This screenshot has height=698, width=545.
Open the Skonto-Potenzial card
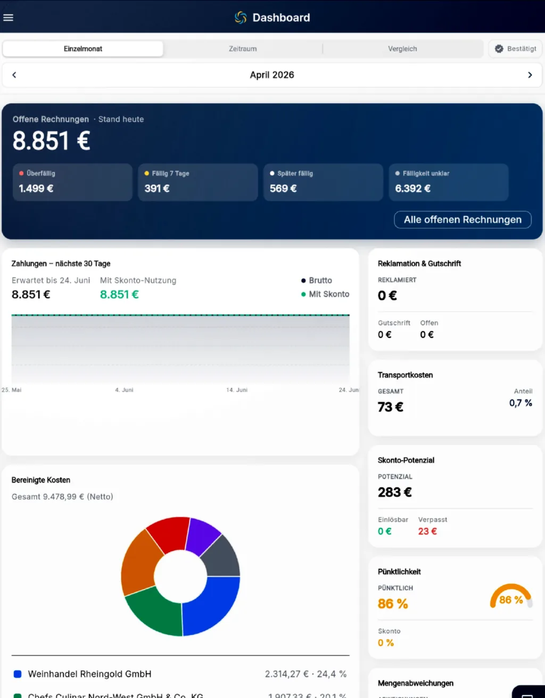[x=455, y=496]
